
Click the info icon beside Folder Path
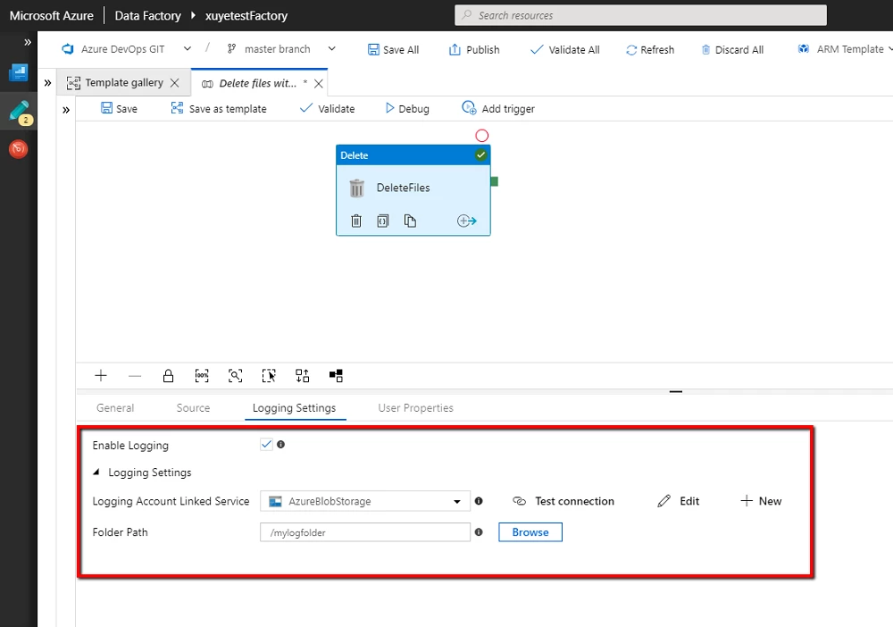coord(479,532)
